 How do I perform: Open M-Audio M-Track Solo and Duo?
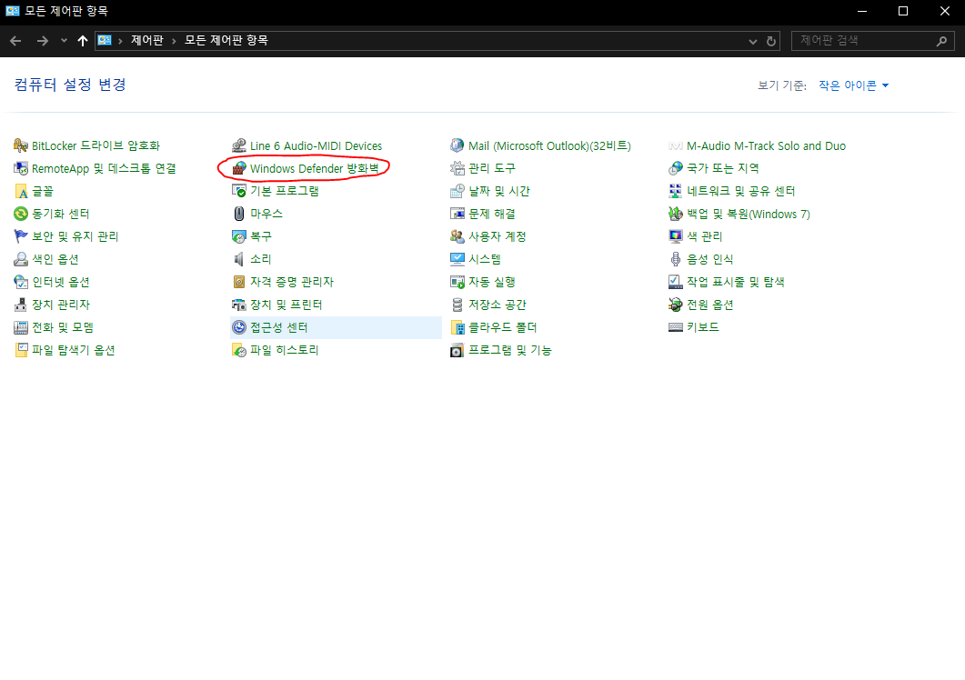click(x=755, y=145)
